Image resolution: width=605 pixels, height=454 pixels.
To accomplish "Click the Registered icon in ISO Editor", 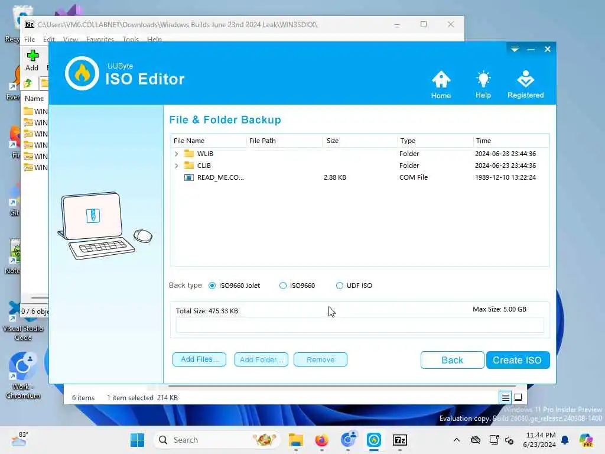I will coord(525,85).
